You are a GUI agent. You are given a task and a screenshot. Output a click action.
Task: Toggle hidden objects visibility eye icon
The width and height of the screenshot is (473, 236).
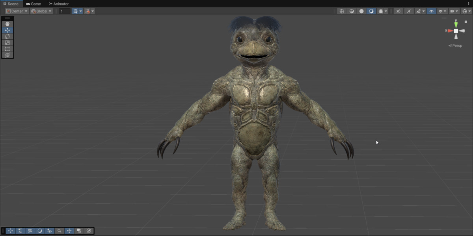tap(431, 11)
